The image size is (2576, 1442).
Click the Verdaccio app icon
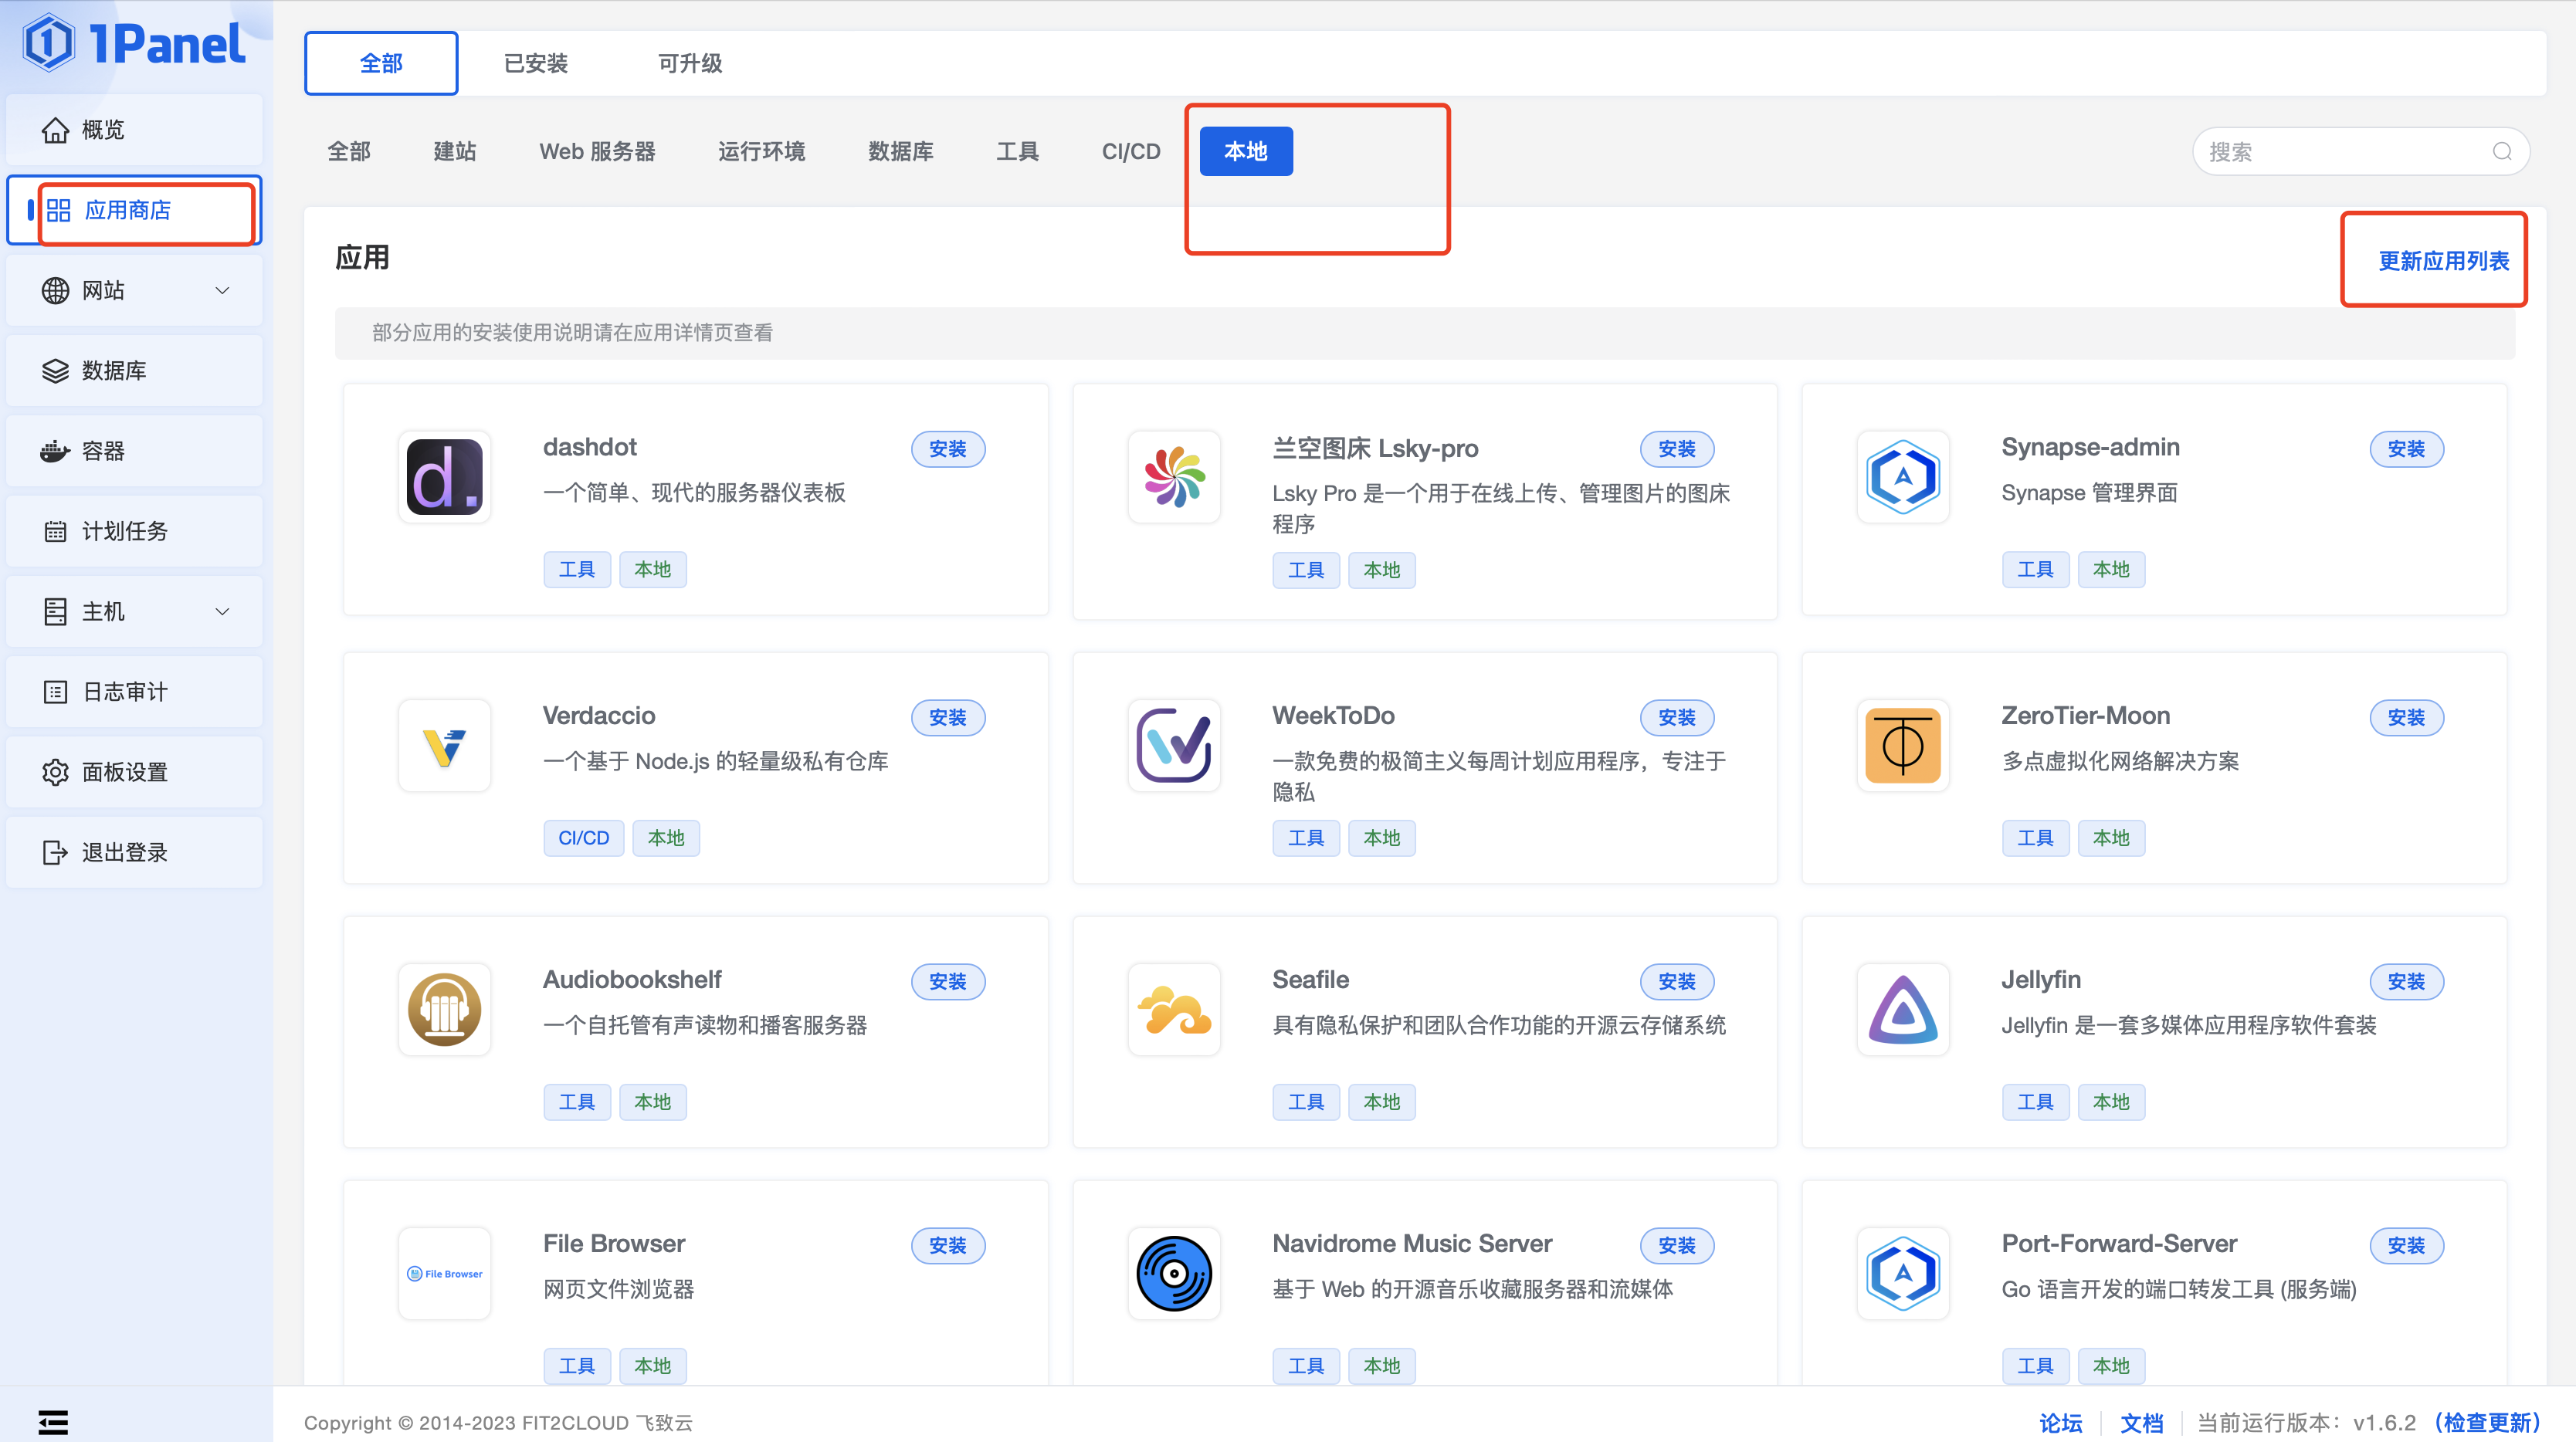[x=444, y=746]
